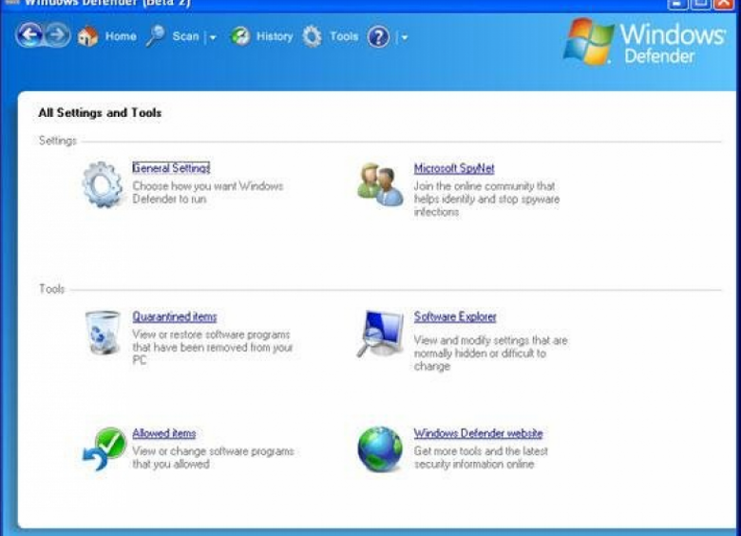The image size is (741, 536).
Task: Click the Software Explorer monitor icon
Action: [x=381, y=334]
